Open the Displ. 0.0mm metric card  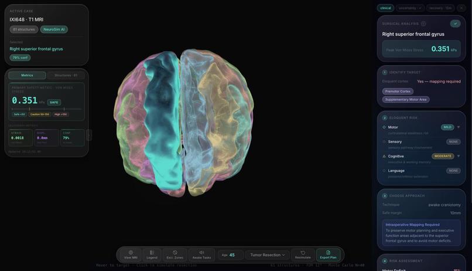pos(47,138)
